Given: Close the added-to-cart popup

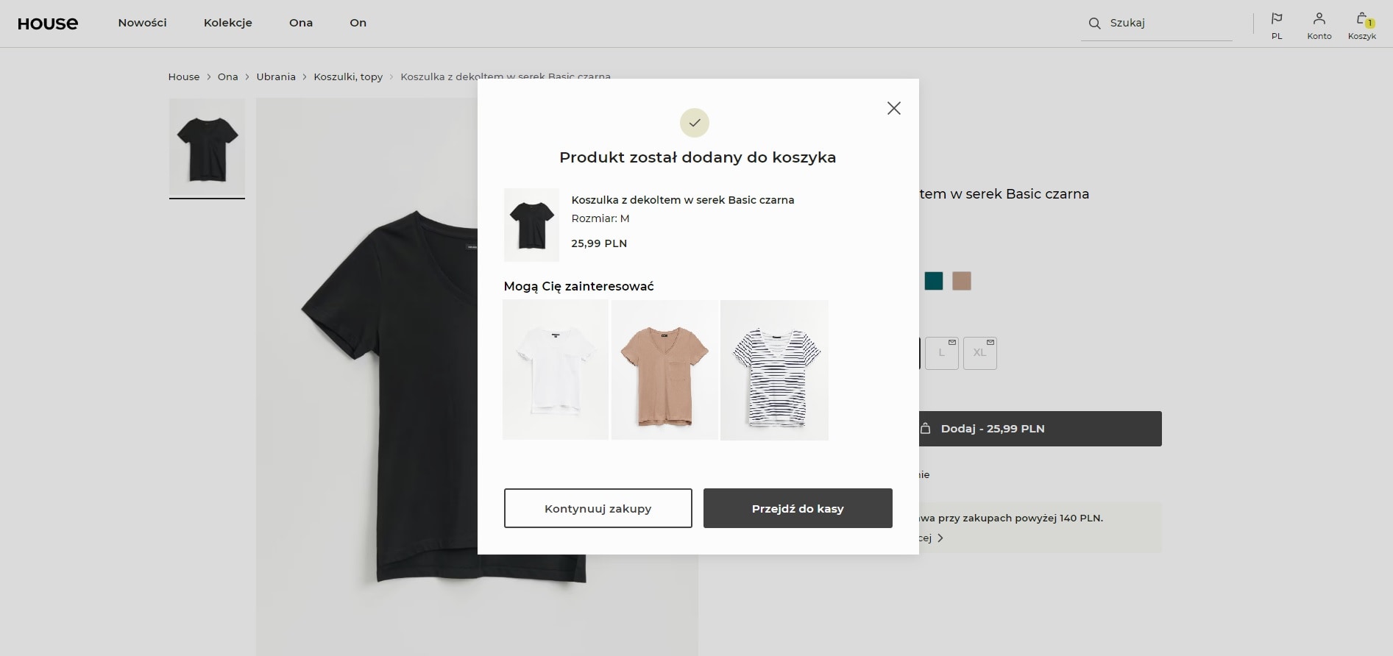Looking at the screenshot, I should (893, 108).
